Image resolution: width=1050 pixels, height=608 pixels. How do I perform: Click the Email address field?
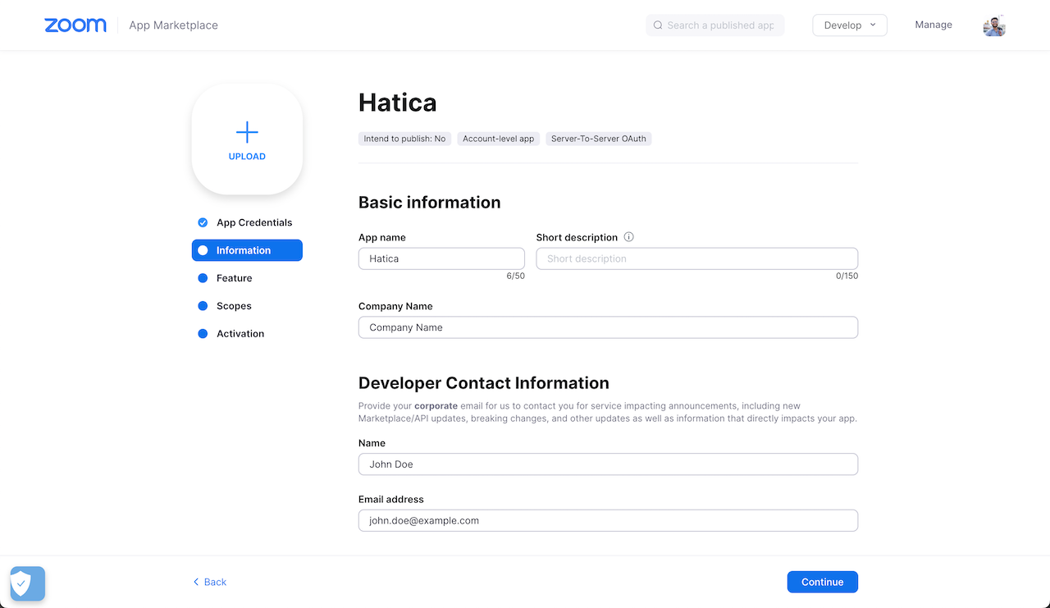[608, 520]
